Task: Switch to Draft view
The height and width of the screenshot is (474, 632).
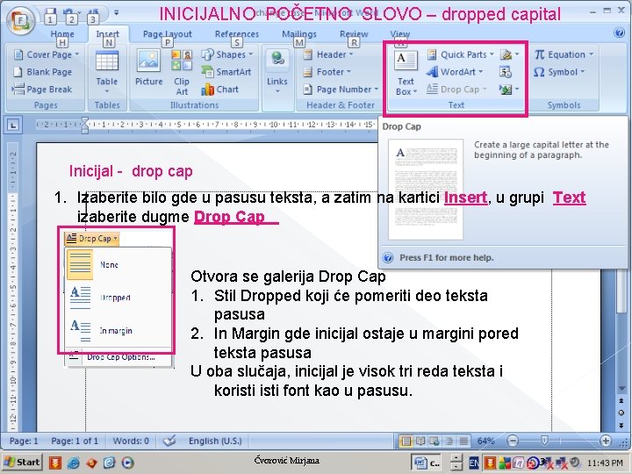Action: coord(464,441)
